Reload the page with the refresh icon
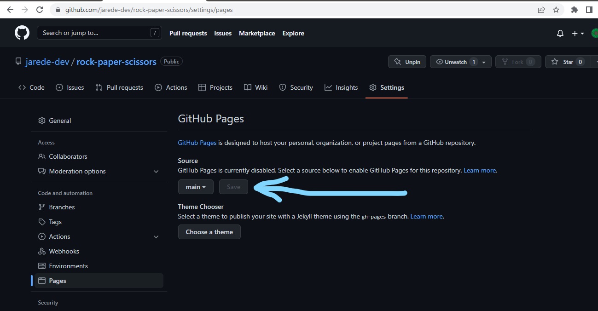 (x=40, y=9)
